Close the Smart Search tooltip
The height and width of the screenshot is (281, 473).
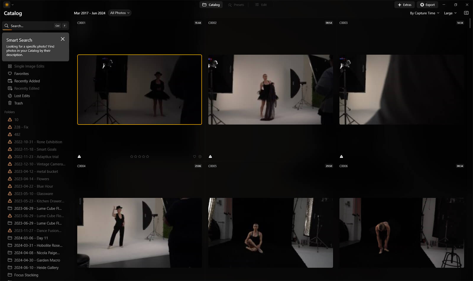point(63,39)
